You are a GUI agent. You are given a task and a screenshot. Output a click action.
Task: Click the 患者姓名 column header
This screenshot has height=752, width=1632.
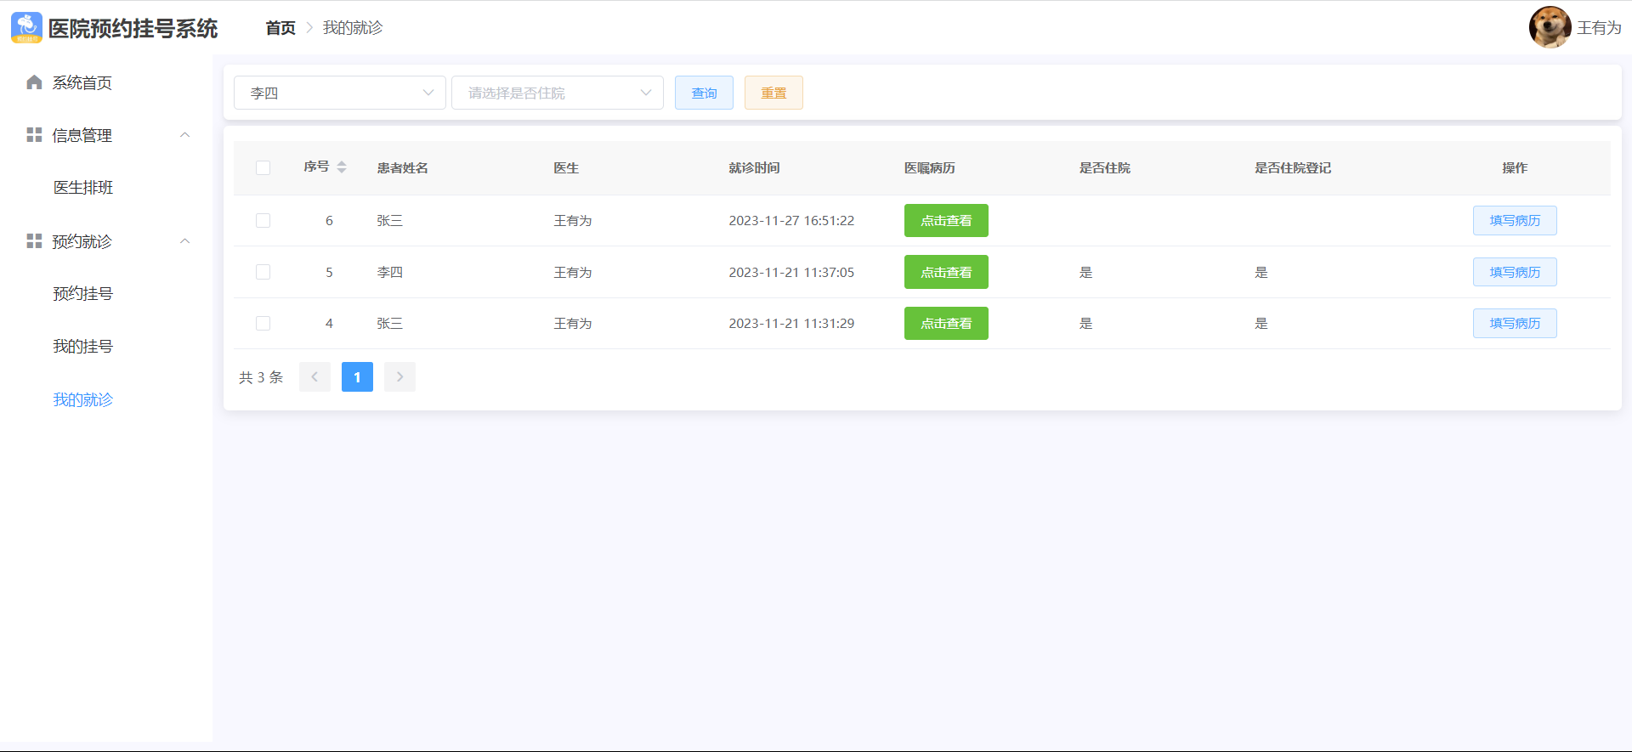point(403,168)
